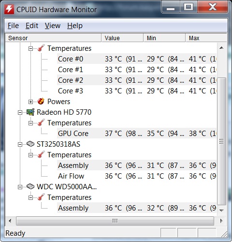Click the Value column header
Viewport: 232px width, 242px height.
pos(122,38)
